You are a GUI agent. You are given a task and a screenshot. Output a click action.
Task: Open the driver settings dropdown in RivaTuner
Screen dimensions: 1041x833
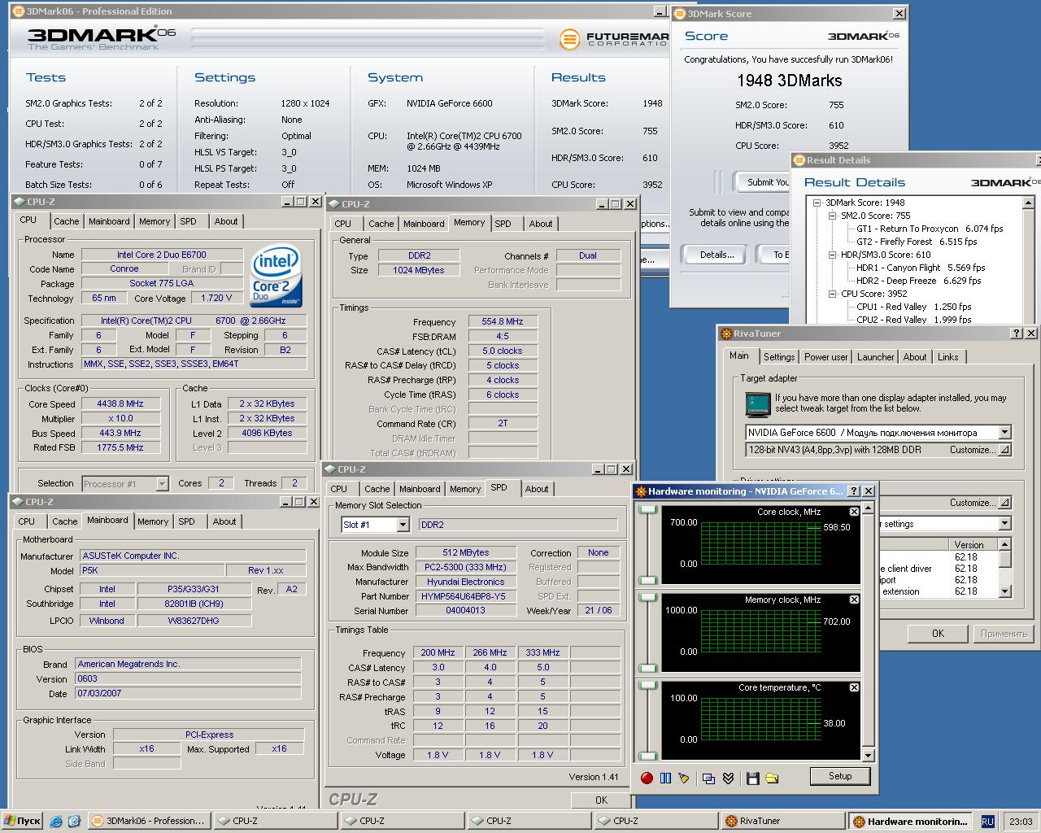coord(1004,524)
